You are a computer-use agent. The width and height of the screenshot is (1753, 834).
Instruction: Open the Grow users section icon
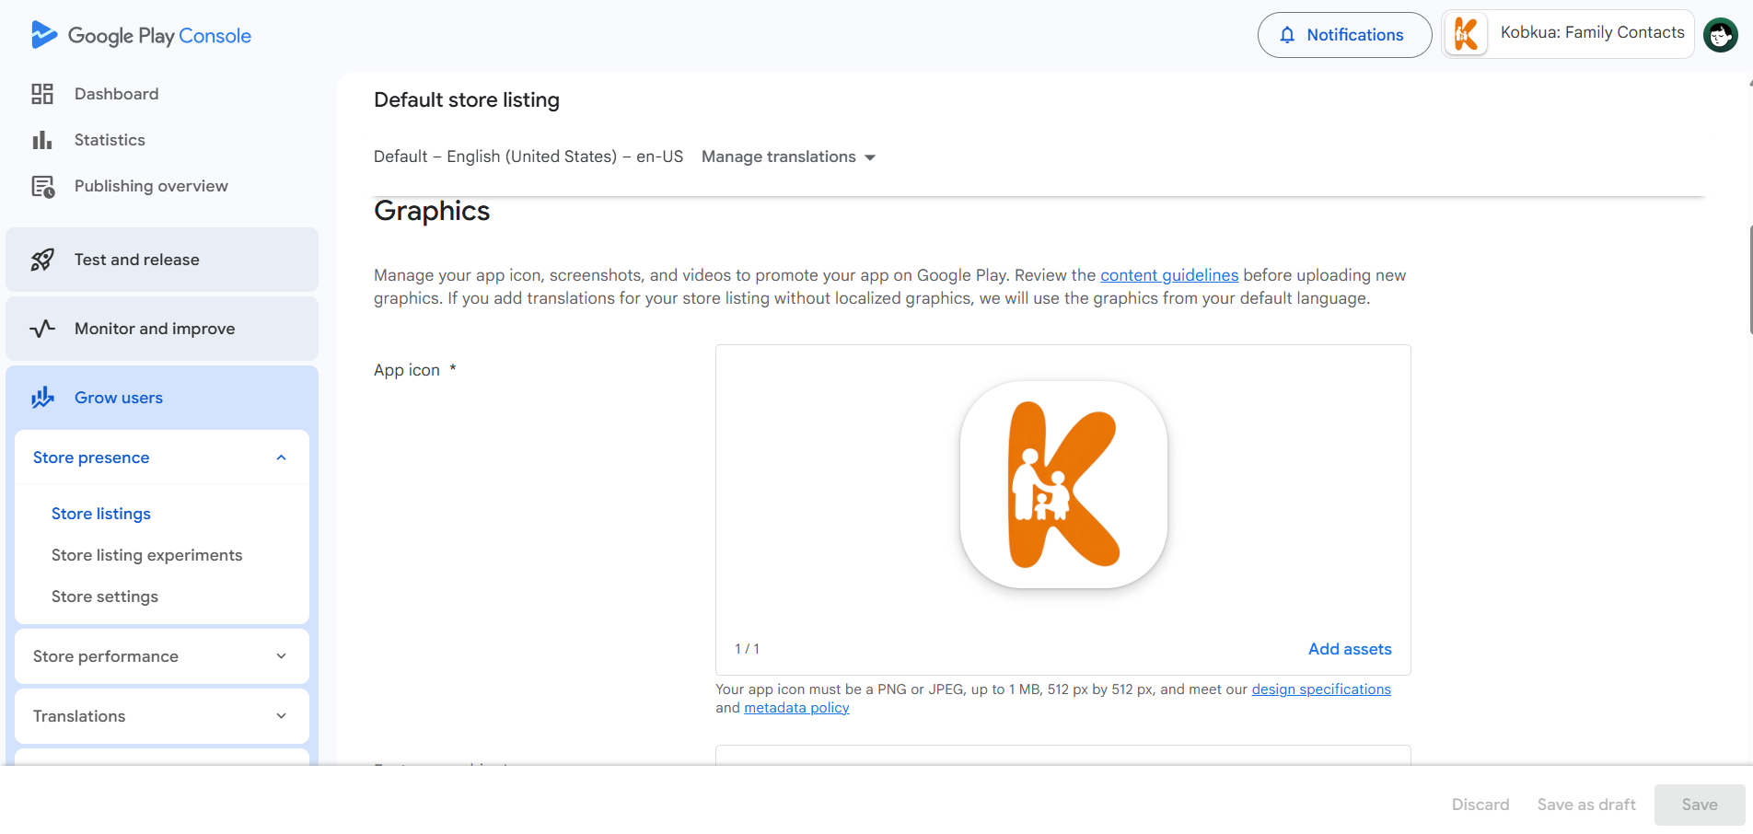(x=41, y=397)
